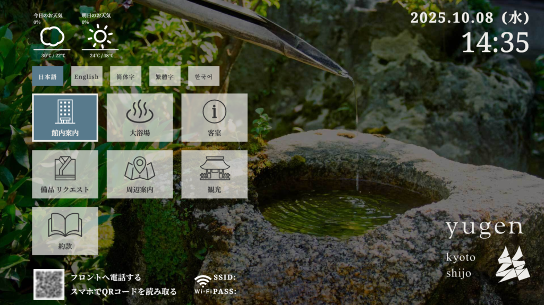Click the 14:35 clock display
This screenshot has height=305, width=544.
[495, 42]
